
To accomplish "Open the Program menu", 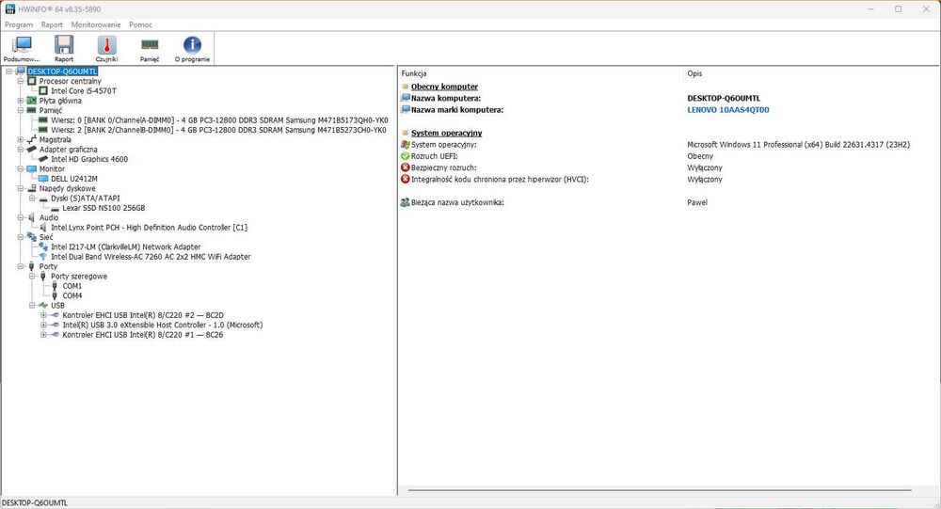I will click(x=19, y=24).
